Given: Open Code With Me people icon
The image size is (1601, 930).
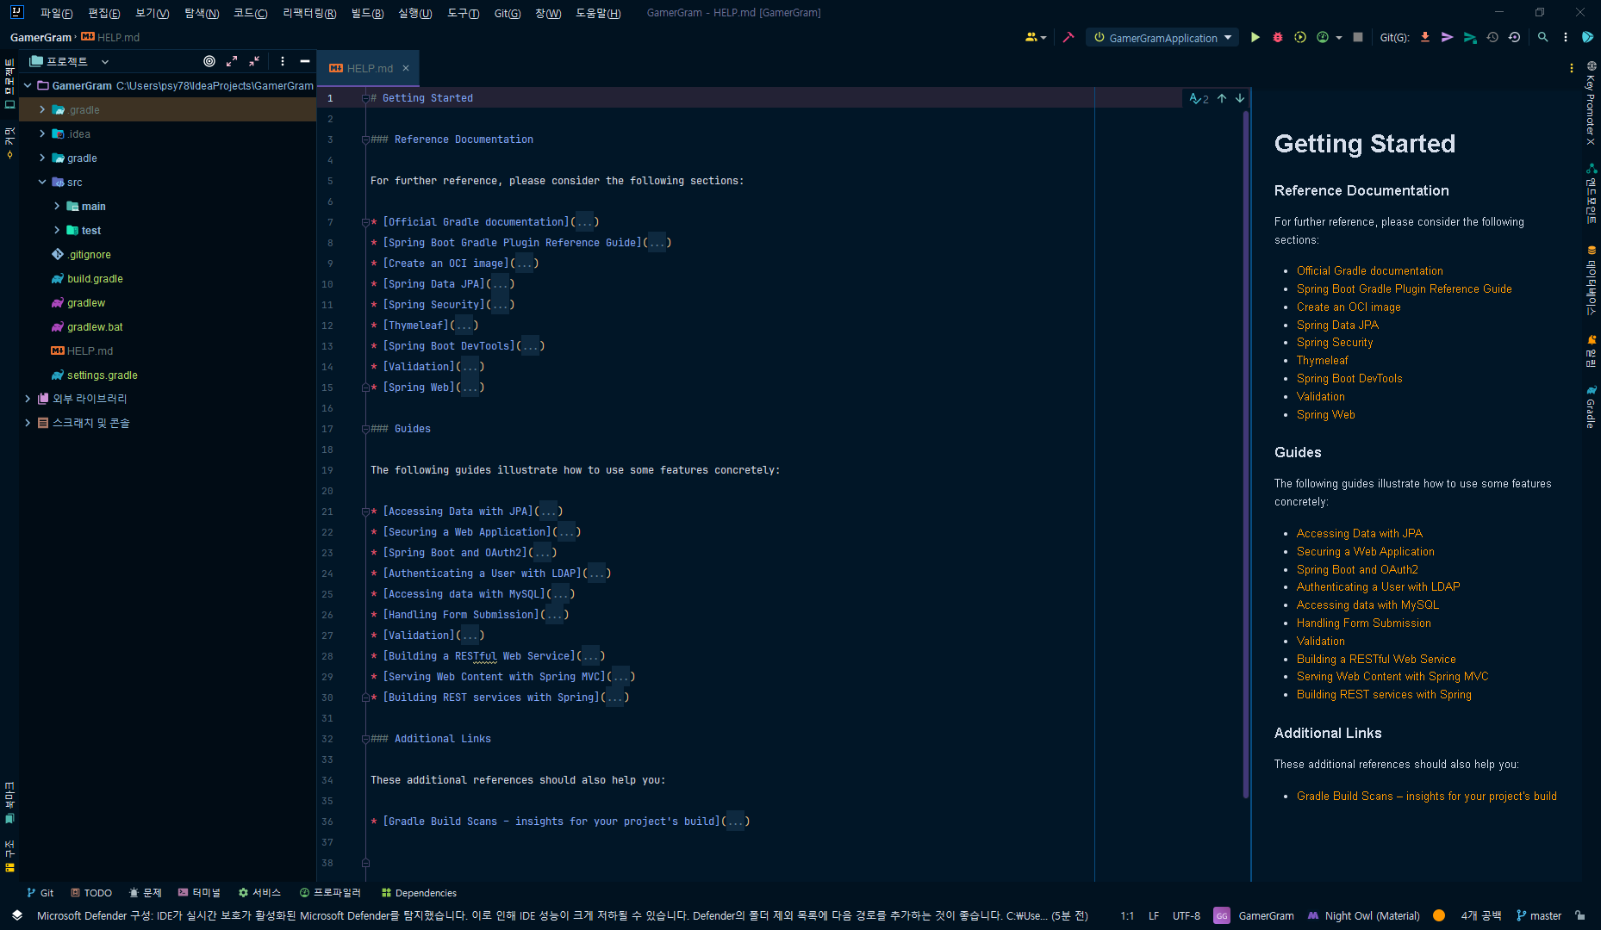Looking at the screenshot, I should (x=1034, y=37).
